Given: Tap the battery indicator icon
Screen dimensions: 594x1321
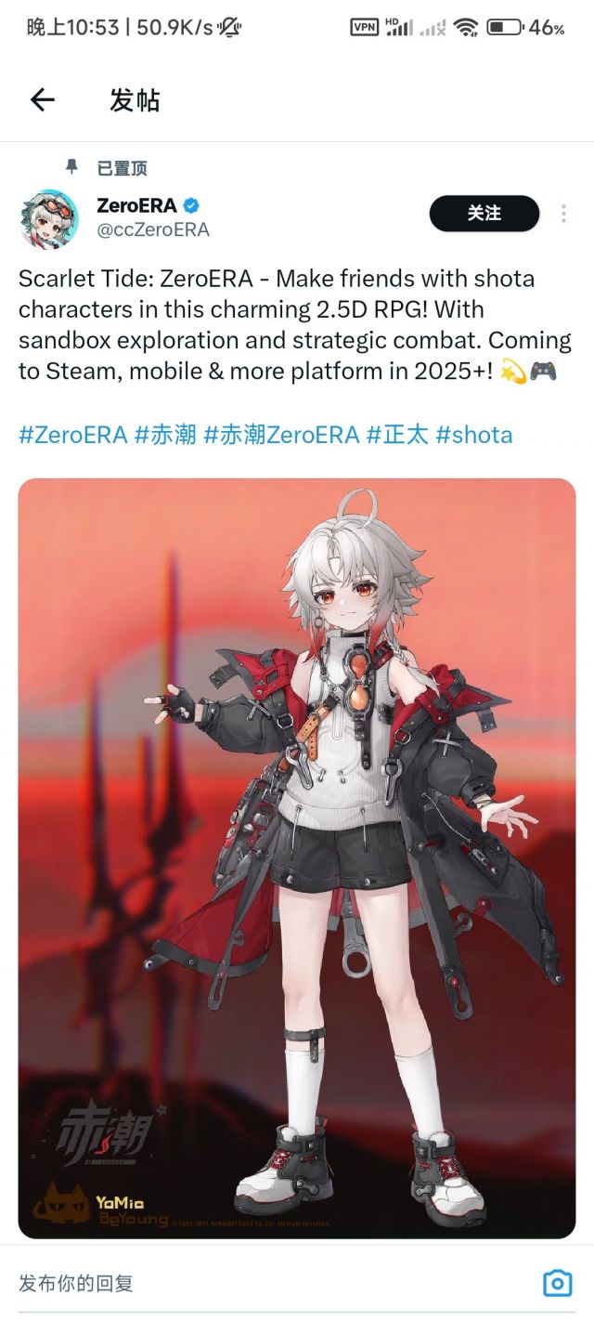Looking at the screenshot, I should click(x=505, y=27).
